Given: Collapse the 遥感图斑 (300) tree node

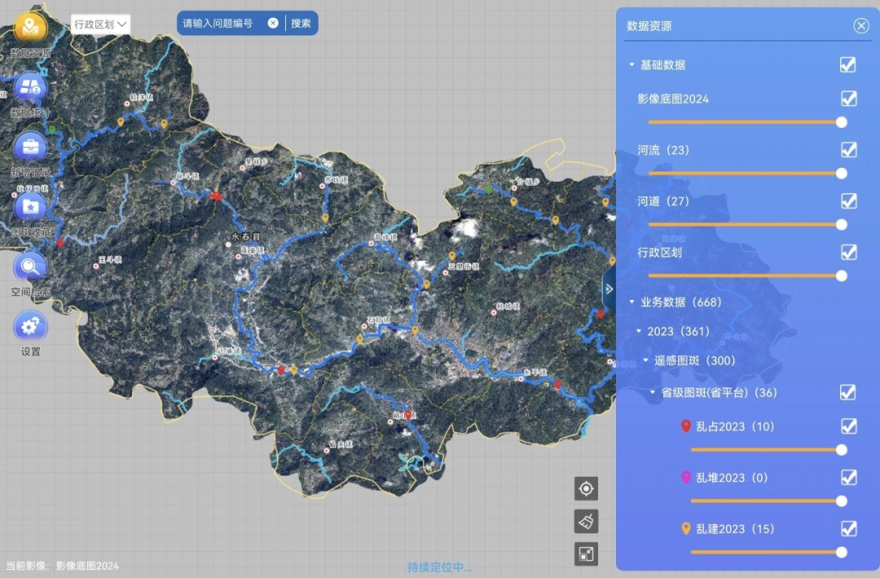Looking at the screenshot, I should pyautogui.click(x=646, y=361).
